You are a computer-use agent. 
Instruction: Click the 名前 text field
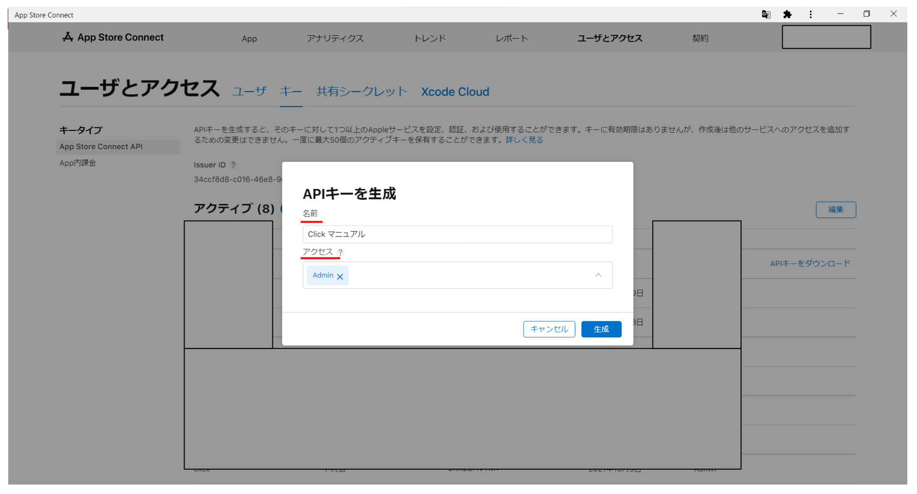457,234
